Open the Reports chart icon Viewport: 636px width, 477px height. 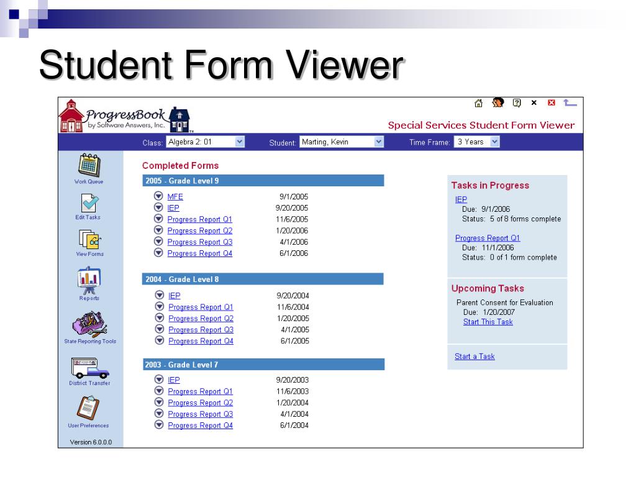(89, 280)
